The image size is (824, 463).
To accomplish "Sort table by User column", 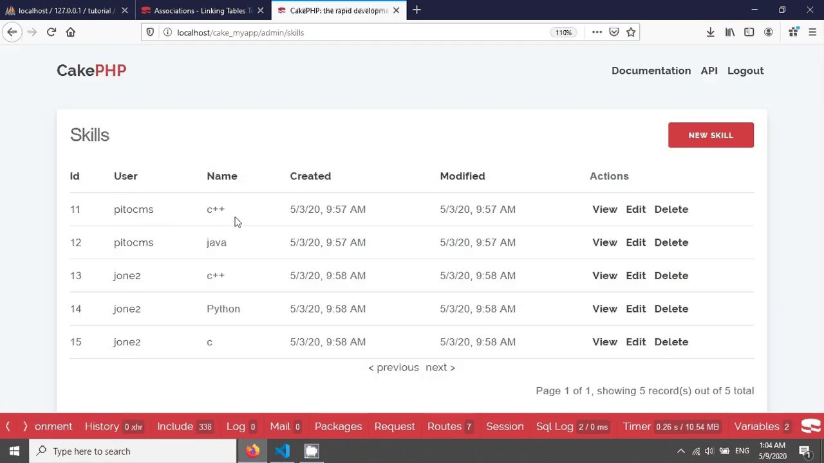I will [x=126, y=176].
